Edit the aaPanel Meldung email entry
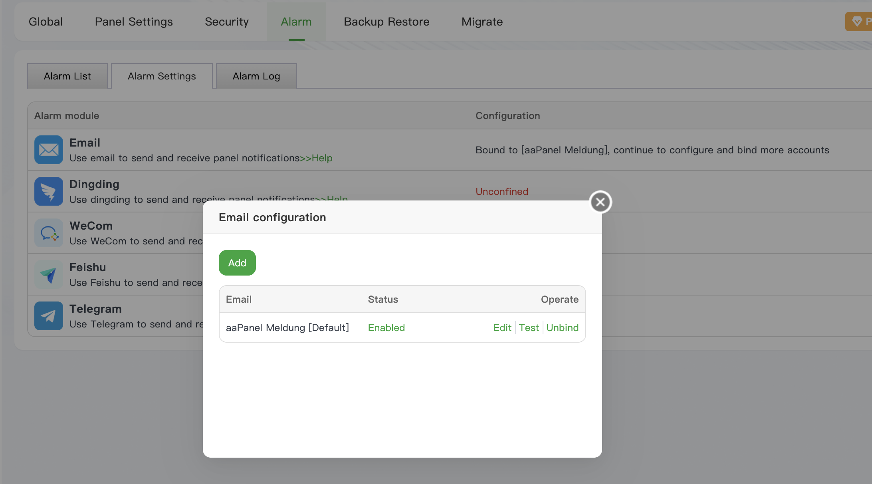 [502, 328]
